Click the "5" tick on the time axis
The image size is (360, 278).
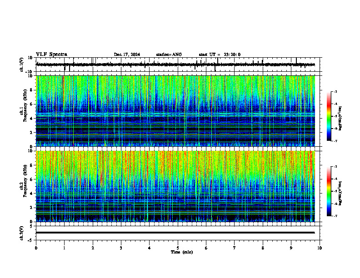tap(178, 248)
